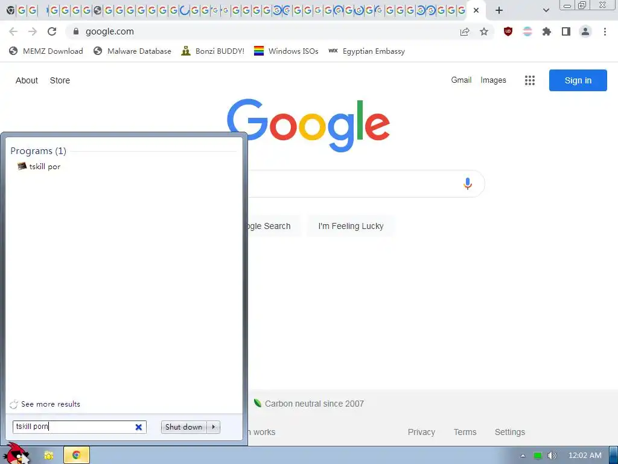Image resolution: width=618 pixels, height=464 pixels.
Task: Go back in Chrome history
Action: click(13, 31)
